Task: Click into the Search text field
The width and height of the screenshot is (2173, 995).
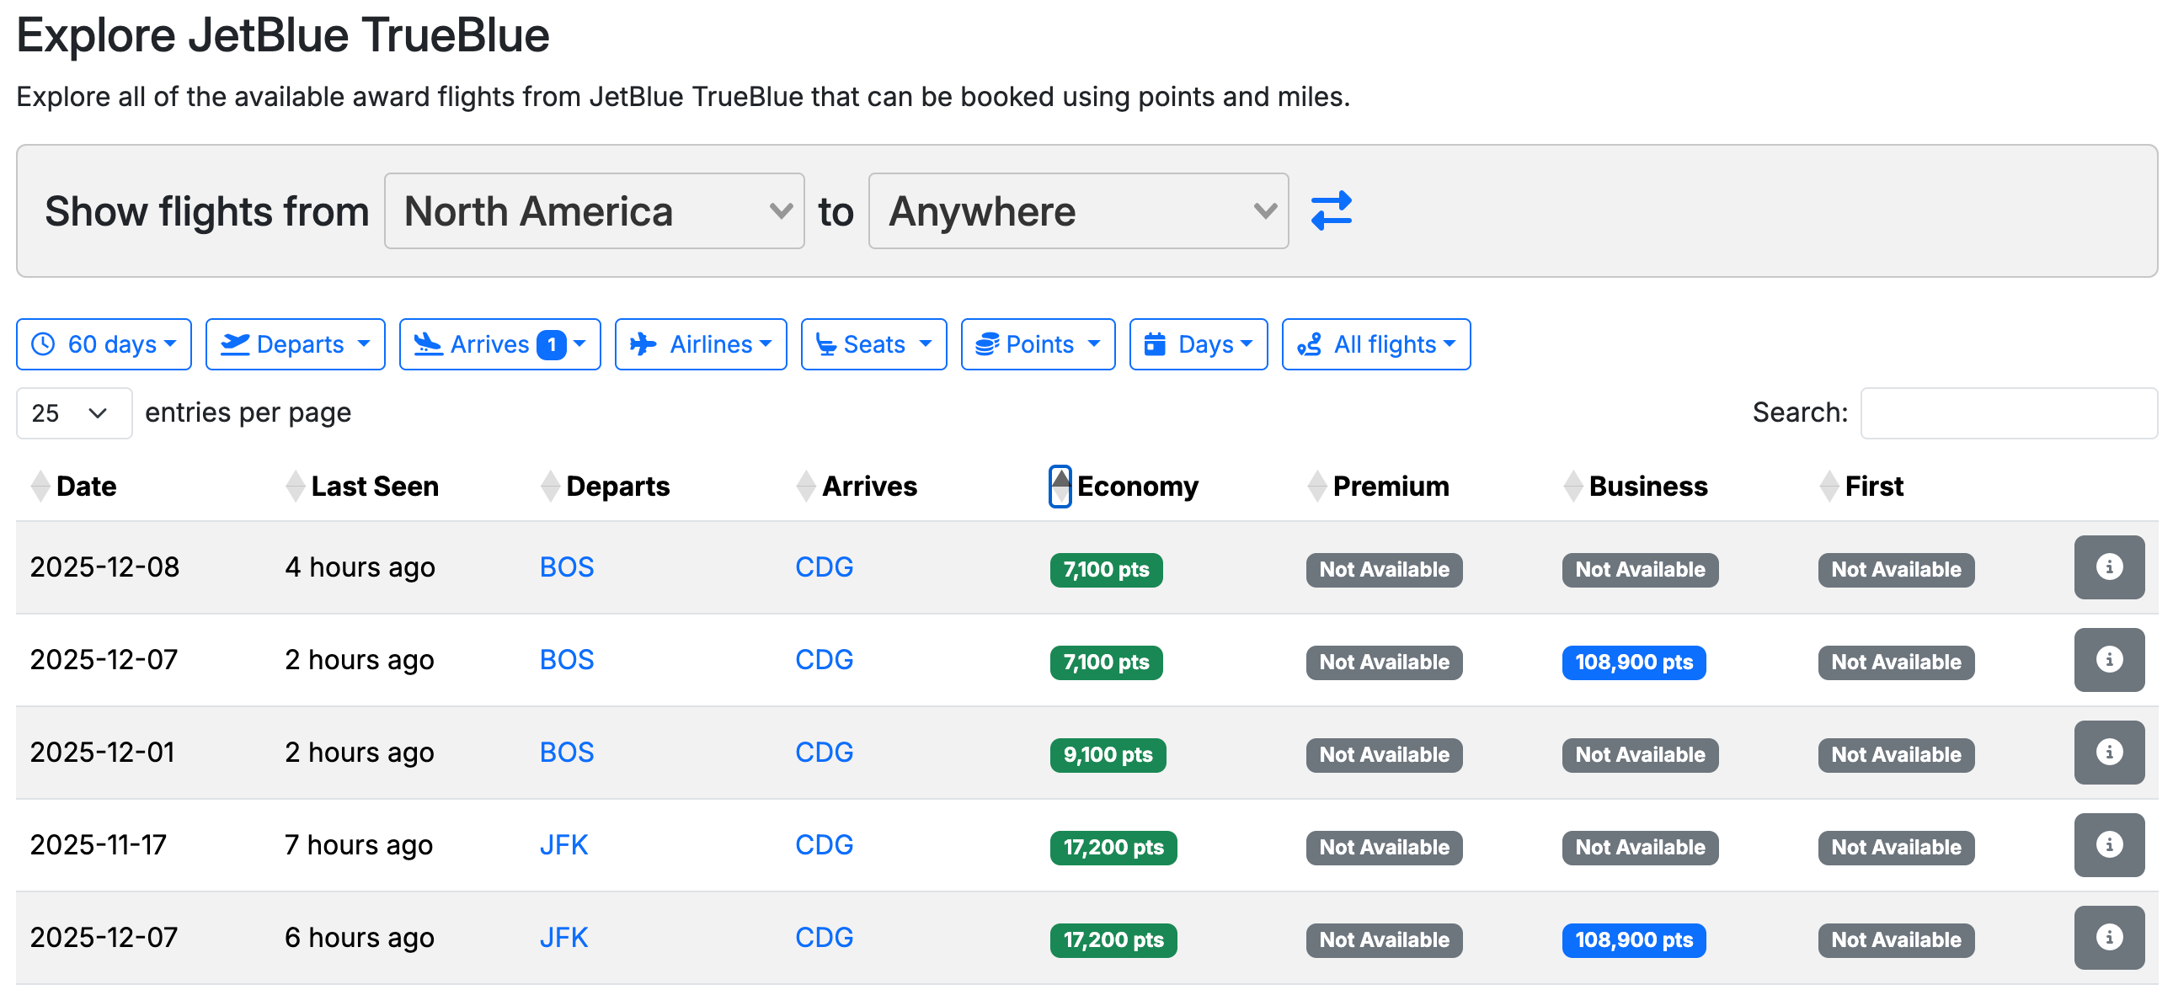Action: (x=2008, y=413)
